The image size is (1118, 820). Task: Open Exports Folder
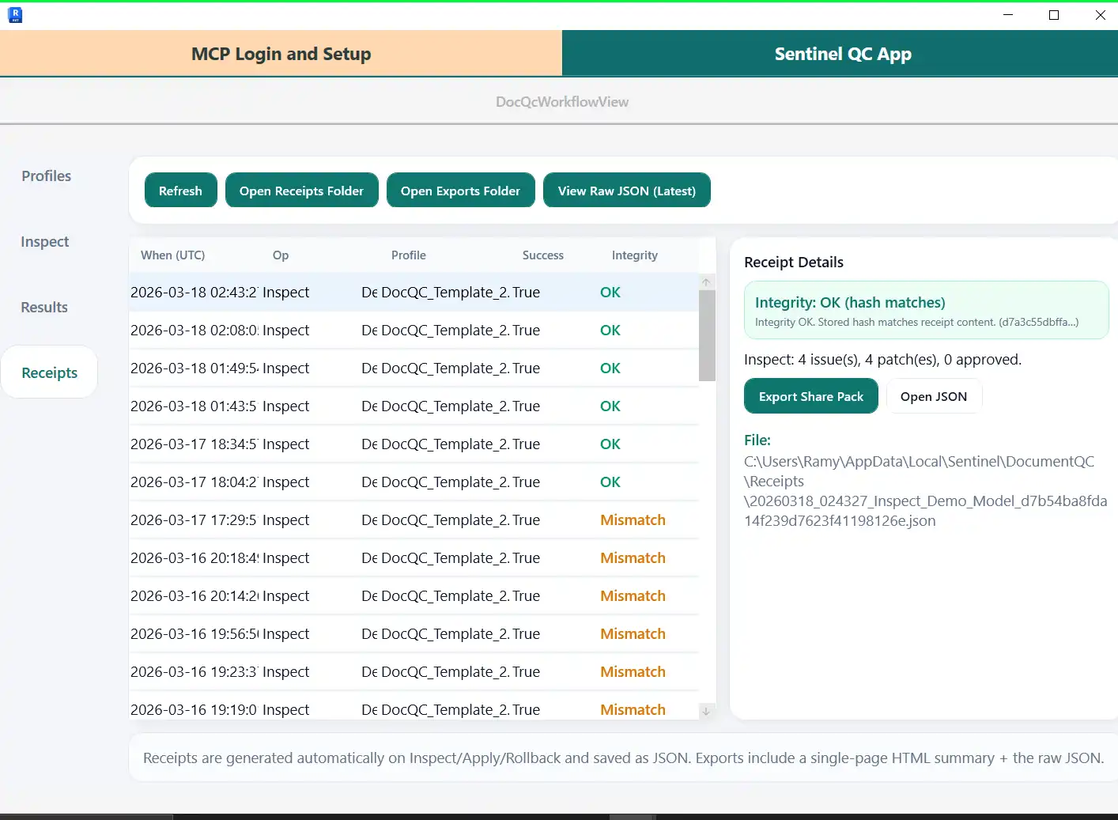(x=460, y=191)
